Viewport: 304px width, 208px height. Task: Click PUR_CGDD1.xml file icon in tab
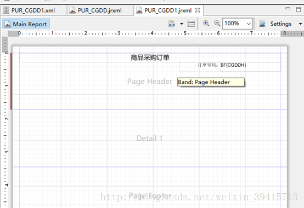click(6, 10)
